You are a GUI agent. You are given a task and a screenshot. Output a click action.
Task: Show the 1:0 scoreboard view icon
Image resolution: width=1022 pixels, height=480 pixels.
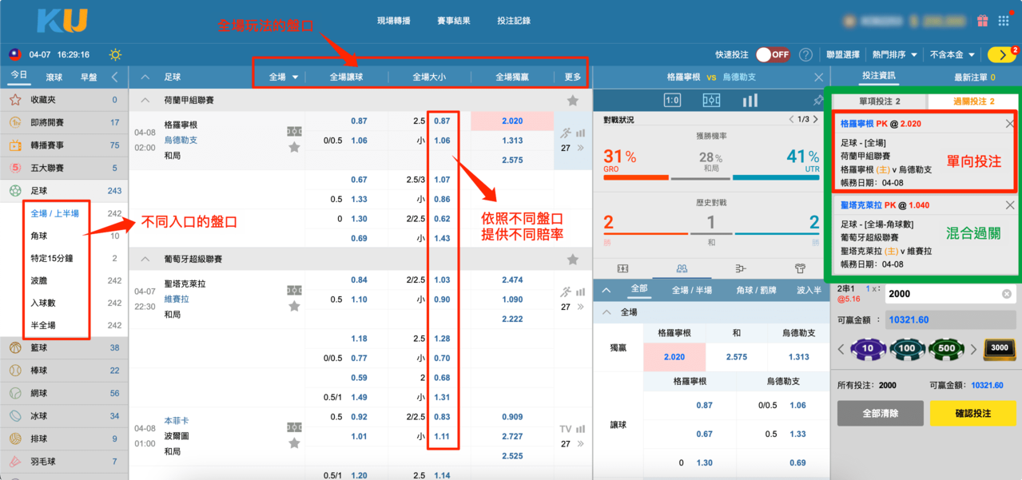coord(672,101)
